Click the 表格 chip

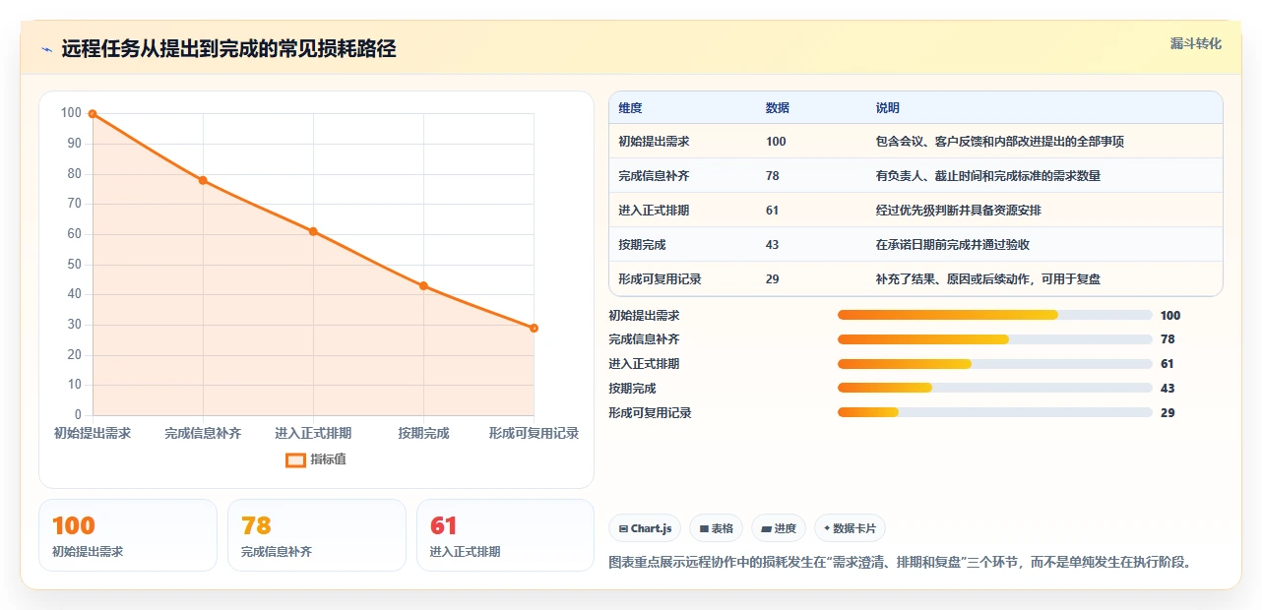click(x=716, y=528)
